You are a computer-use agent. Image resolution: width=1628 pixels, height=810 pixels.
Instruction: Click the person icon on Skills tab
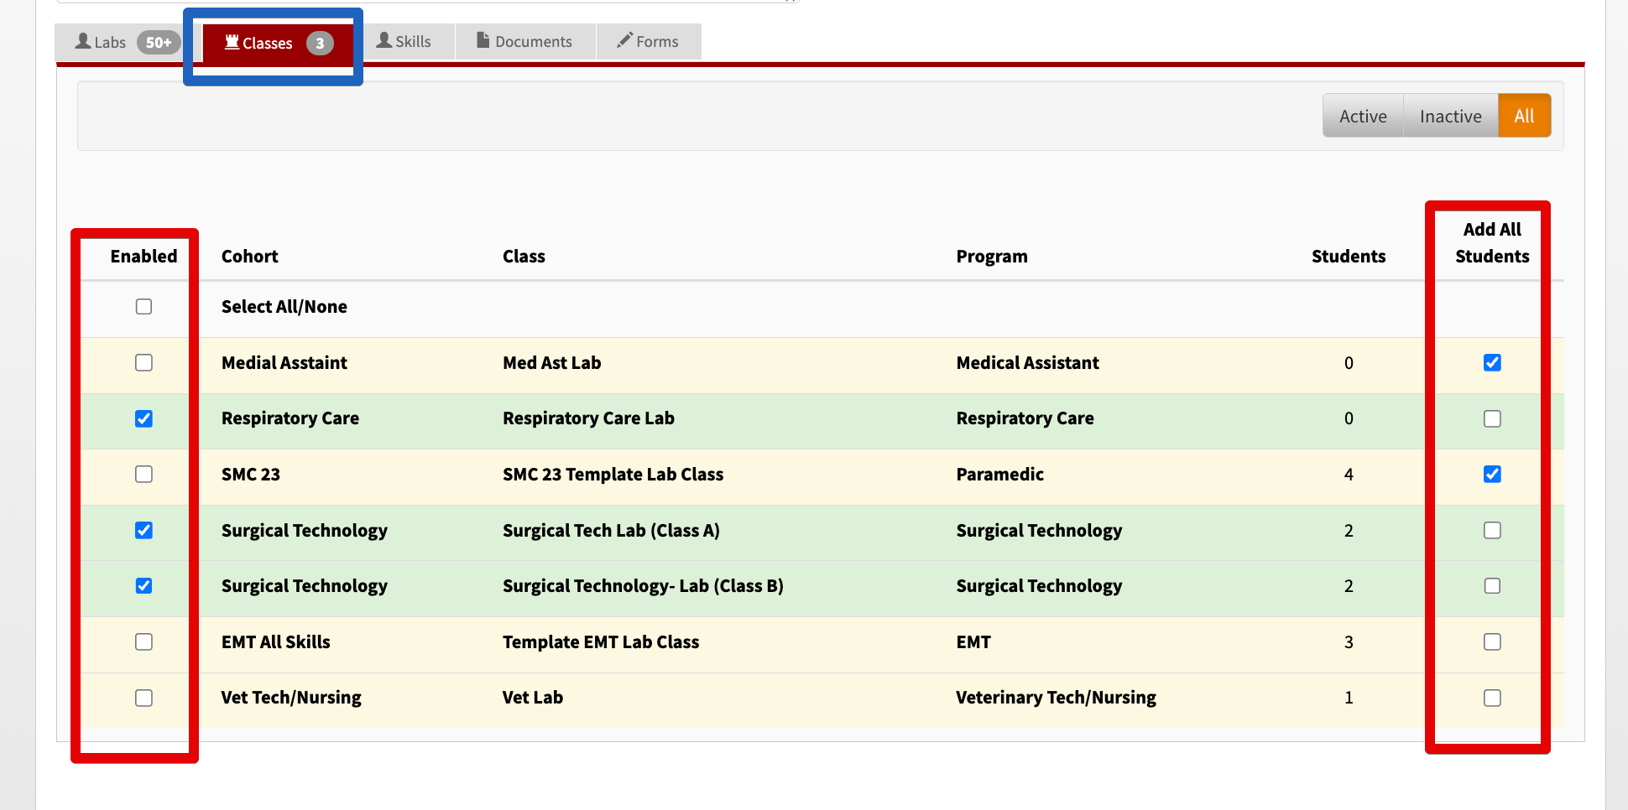pos(384,39)
